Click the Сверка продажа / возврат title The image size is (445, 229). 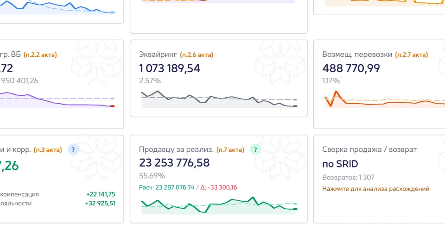(369, 149)
